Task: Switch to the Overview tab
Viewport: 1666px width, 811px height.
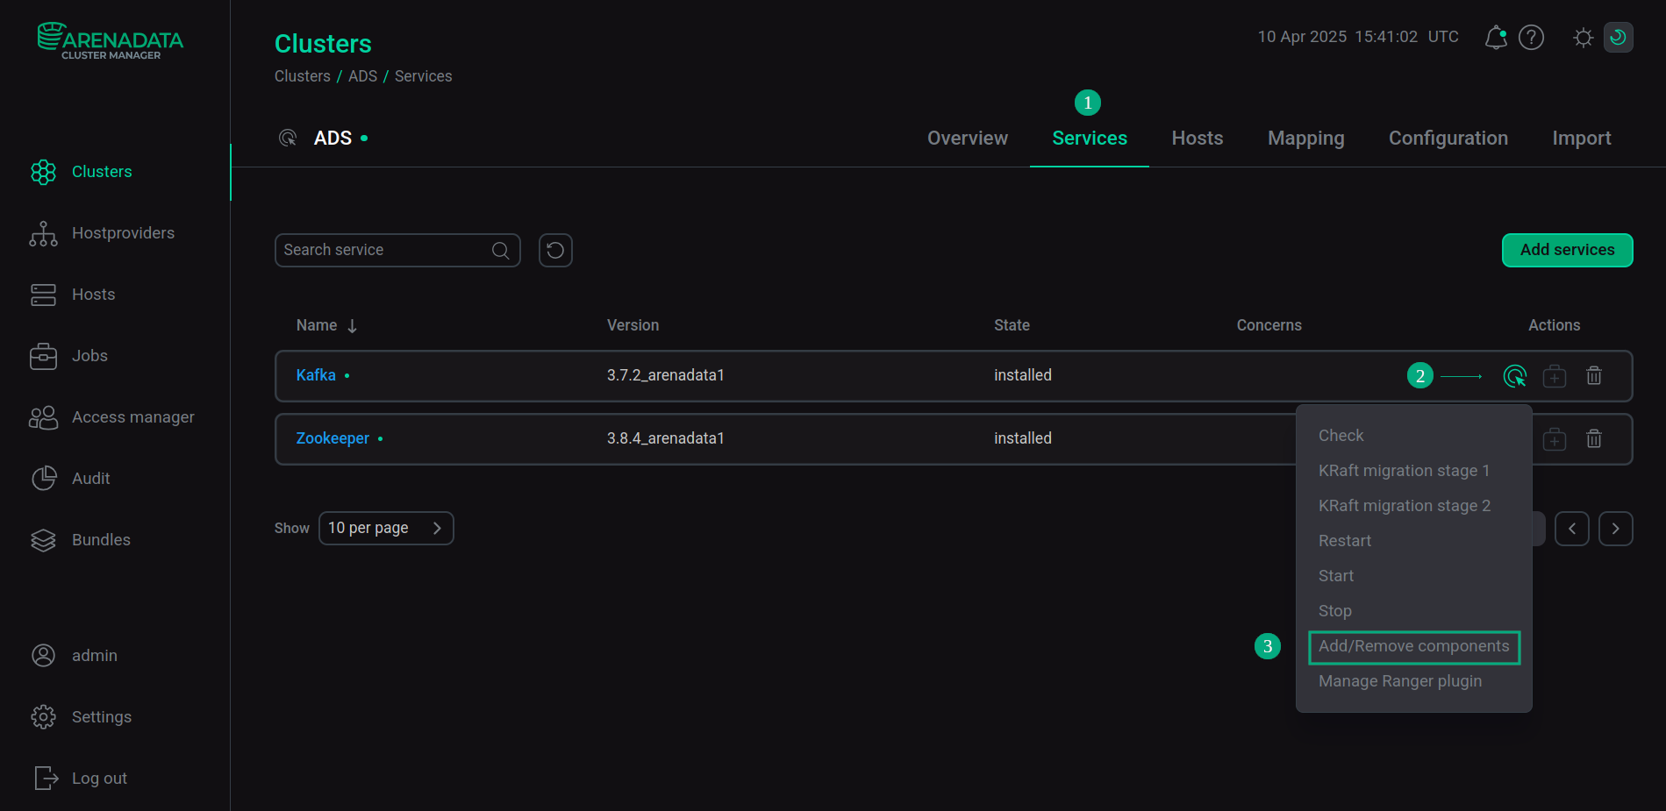Action: click(968, 139)
